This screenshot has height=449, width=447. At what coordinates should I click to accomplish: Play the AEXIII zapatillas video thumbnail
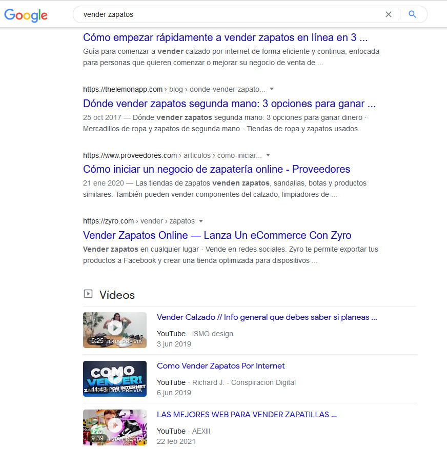pos(115,427)
